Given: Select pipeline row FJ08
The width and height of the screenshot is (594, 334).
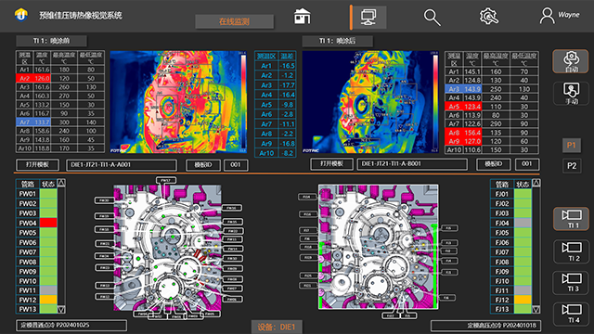Looking at the screenshot, I should pos(511,262).
